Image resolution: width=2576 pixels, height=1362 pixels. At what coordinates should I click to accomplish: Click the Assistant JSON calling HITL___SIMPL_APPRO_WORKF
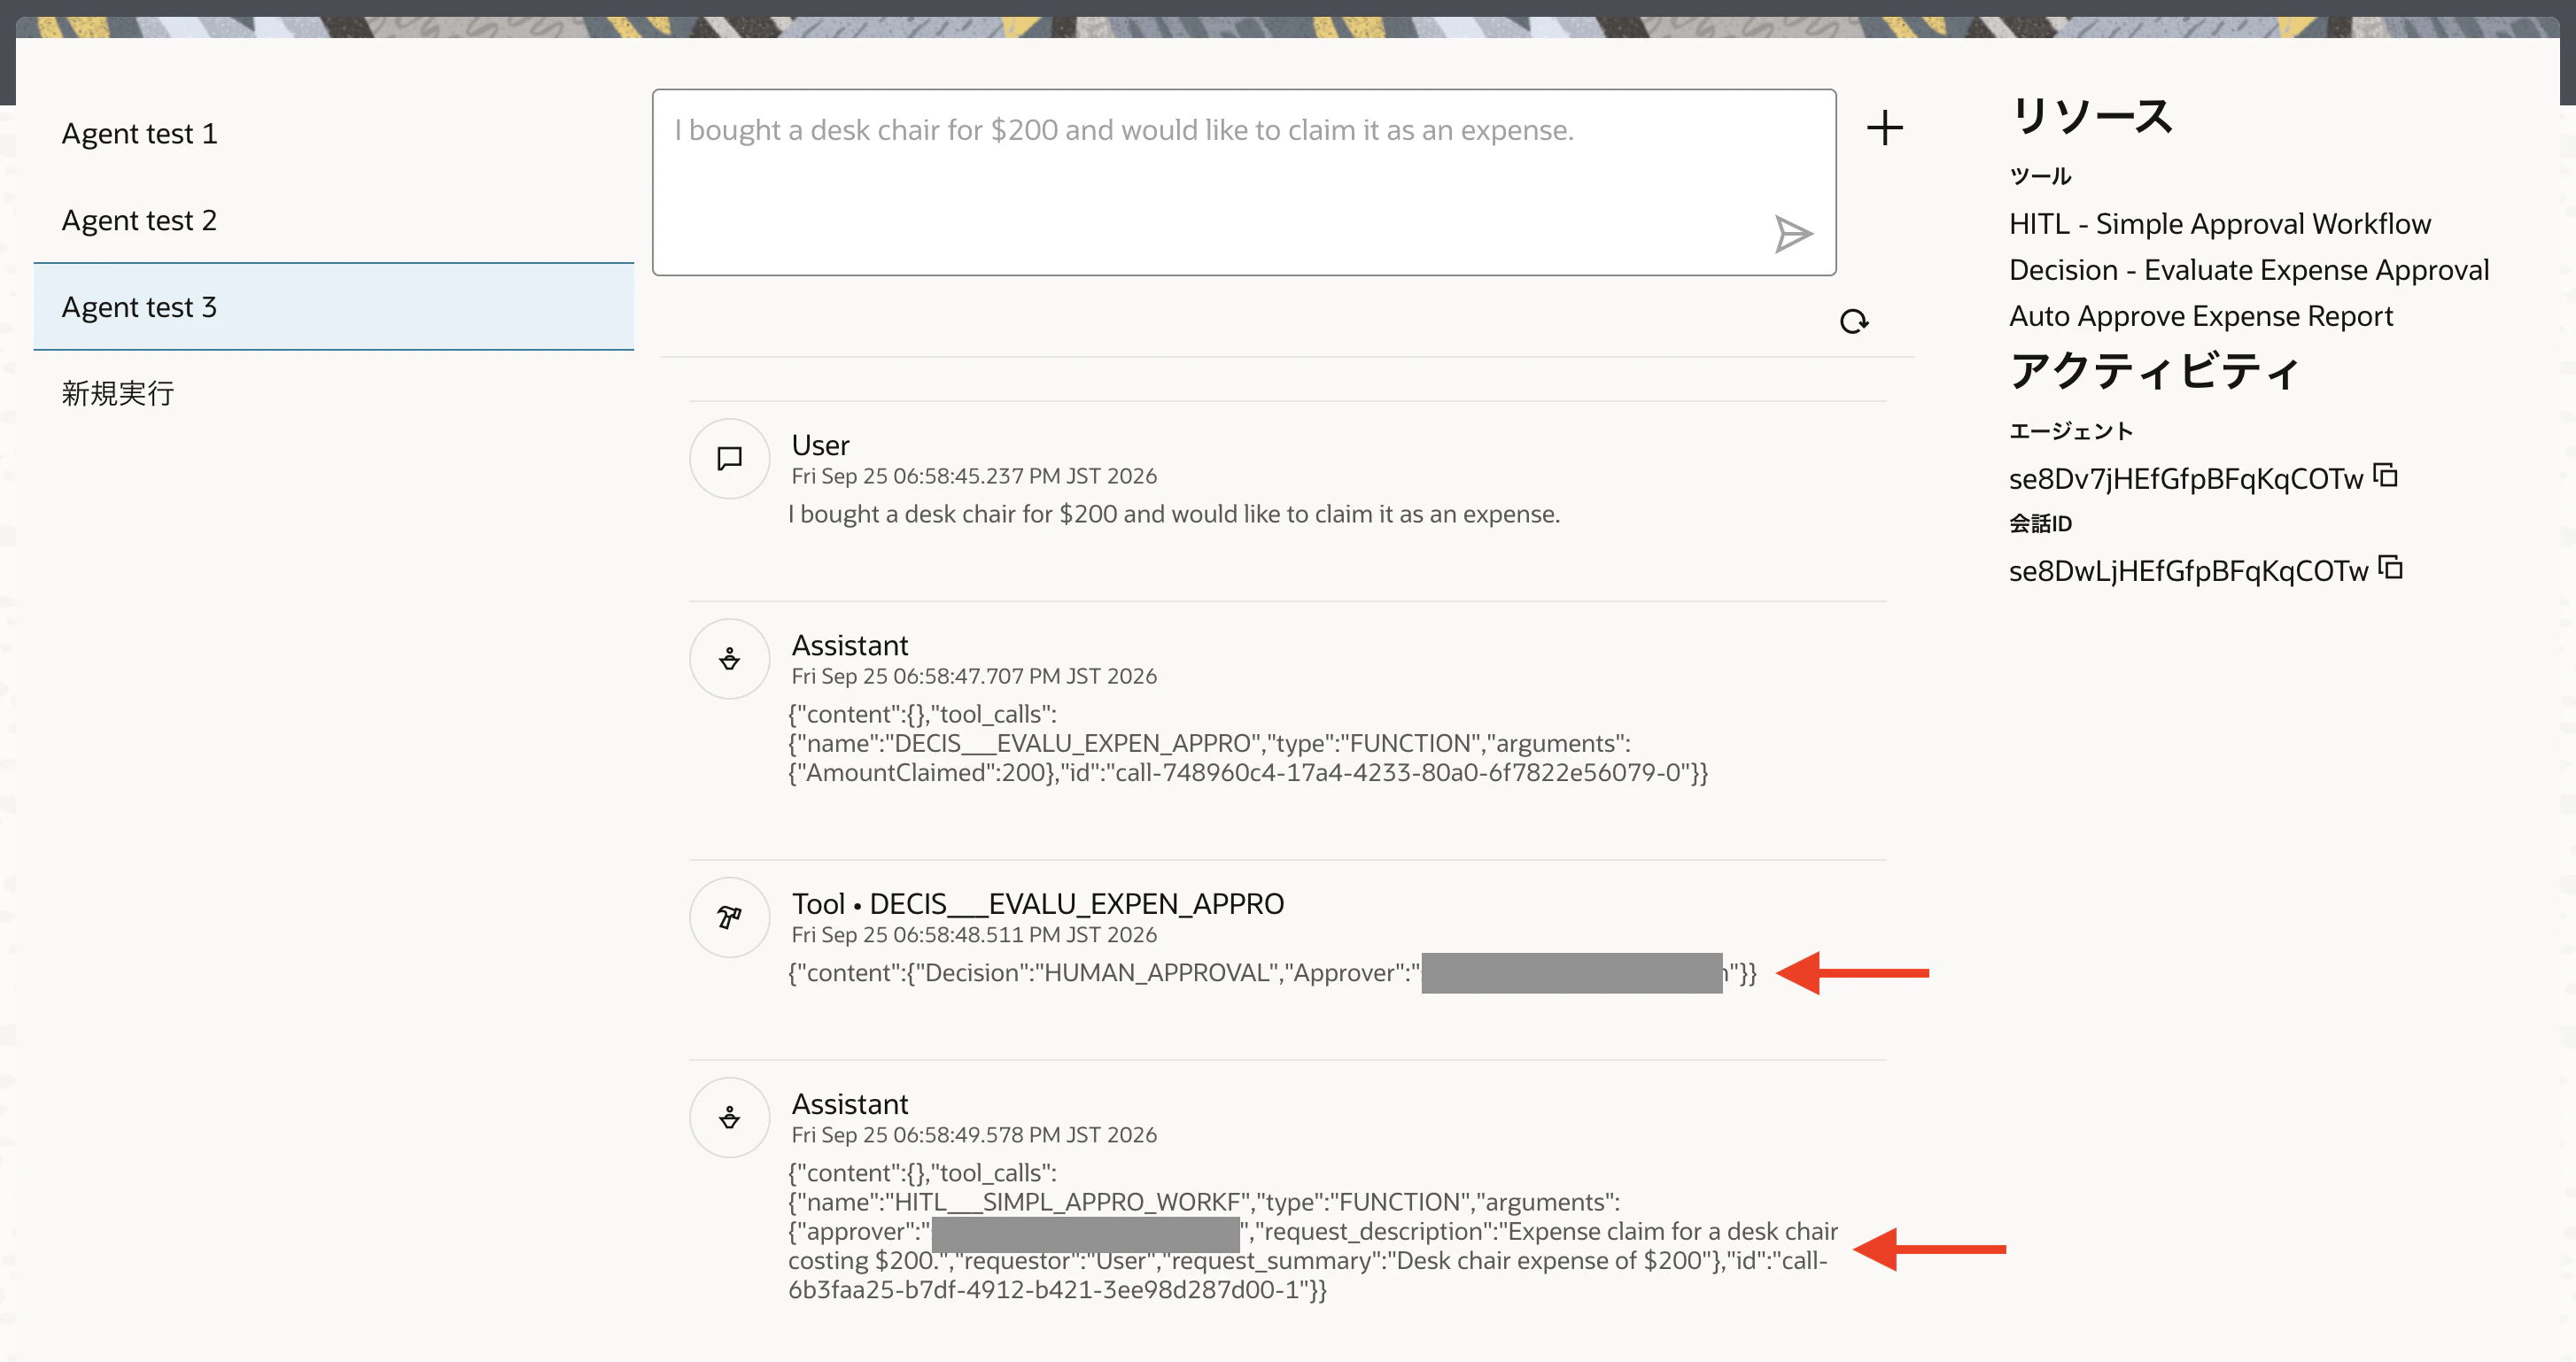[1313, 1231]
